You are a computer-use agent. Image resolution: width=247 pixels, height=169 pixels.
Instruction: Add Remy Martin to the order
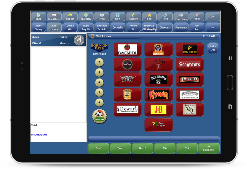point(189,49)
